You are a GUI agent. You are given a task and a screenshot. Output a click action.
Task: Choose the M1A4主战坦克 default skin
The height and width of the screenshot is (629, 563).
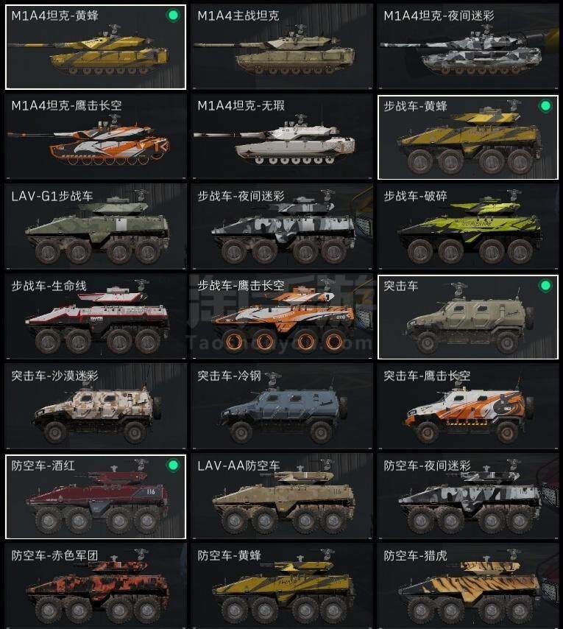tap(282, 47)
